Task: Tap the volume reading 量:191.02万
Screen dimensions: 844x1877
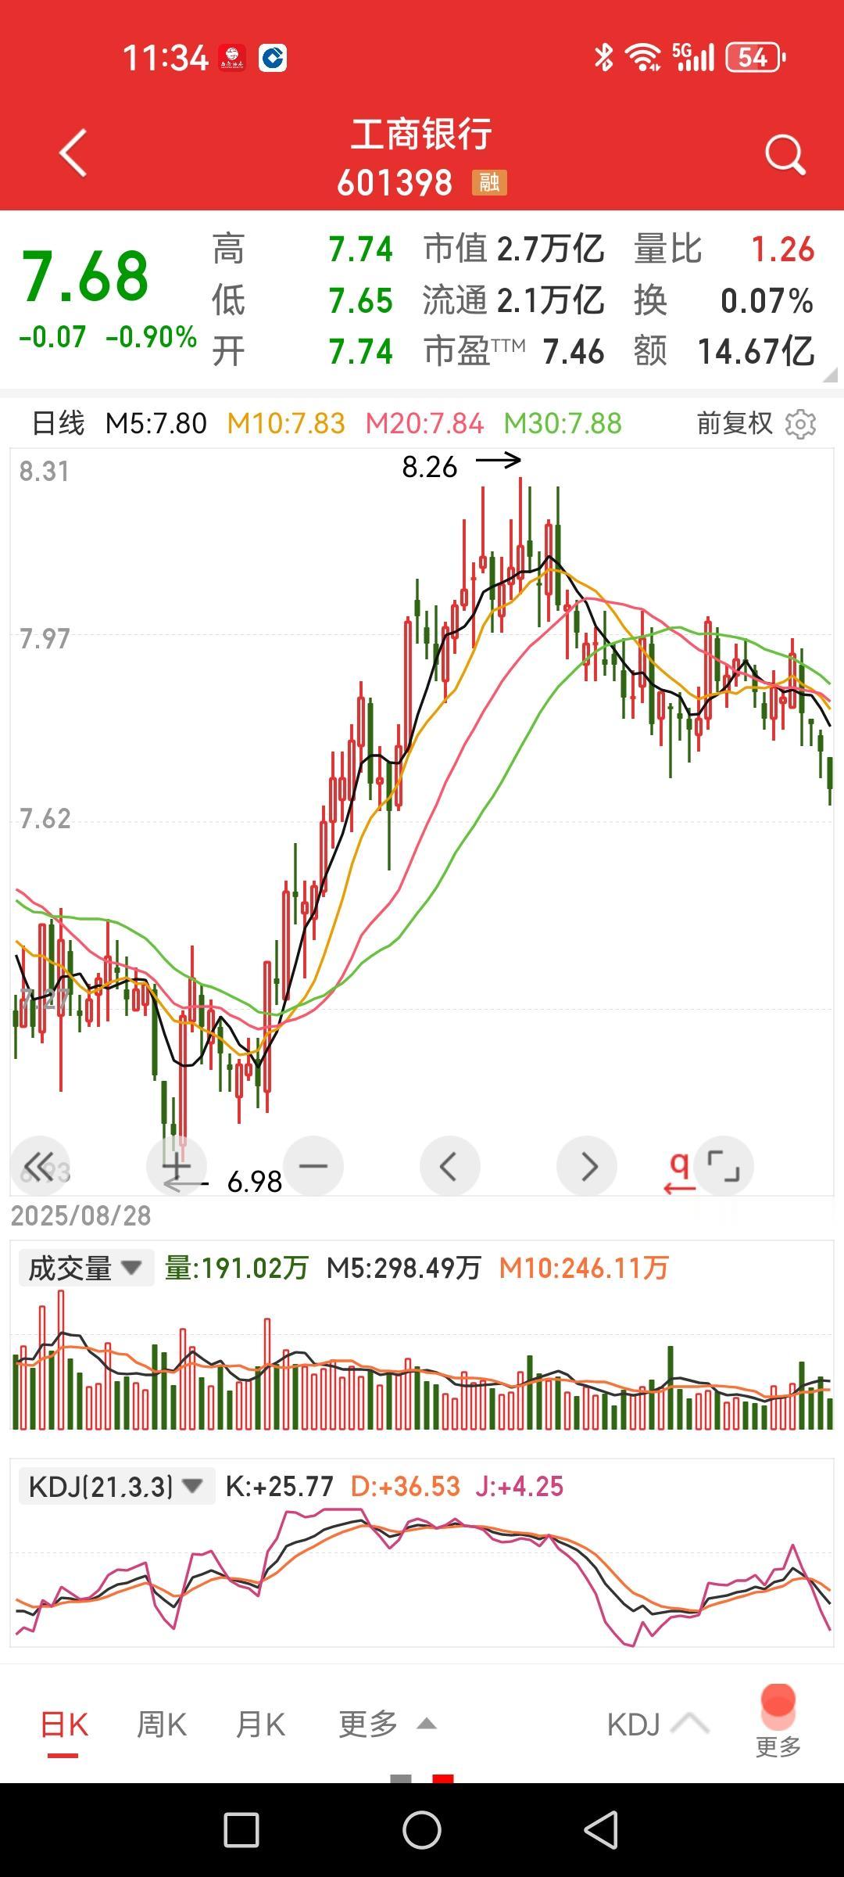Action: [x=237, y=1268]
